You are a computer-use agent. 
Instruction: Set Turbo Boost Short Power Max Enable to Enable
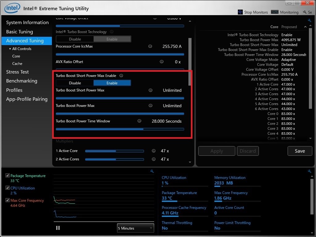point(112,83)
